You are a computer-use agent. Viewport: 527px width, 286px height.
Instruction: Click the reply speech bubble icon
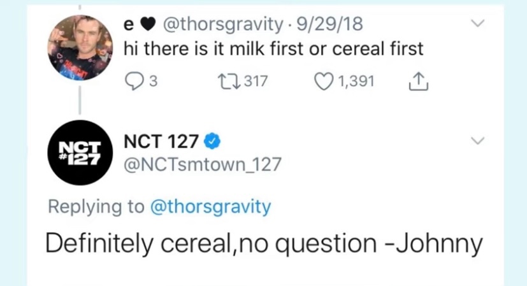tap(133, 82)
